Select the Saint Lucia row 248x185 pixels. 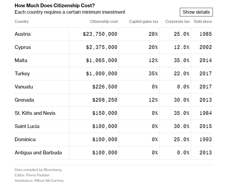click(x=27, y=126)
